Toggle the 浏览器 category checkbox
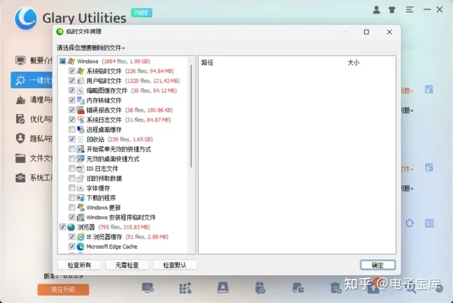The image size is (453, 303). point(62,227)
